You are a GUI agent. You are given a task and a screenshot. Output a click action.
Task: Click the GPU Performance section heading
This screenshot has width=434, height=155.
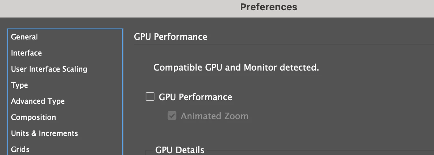tap(171, 37)
